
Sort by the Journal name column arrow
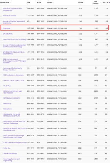10,2
